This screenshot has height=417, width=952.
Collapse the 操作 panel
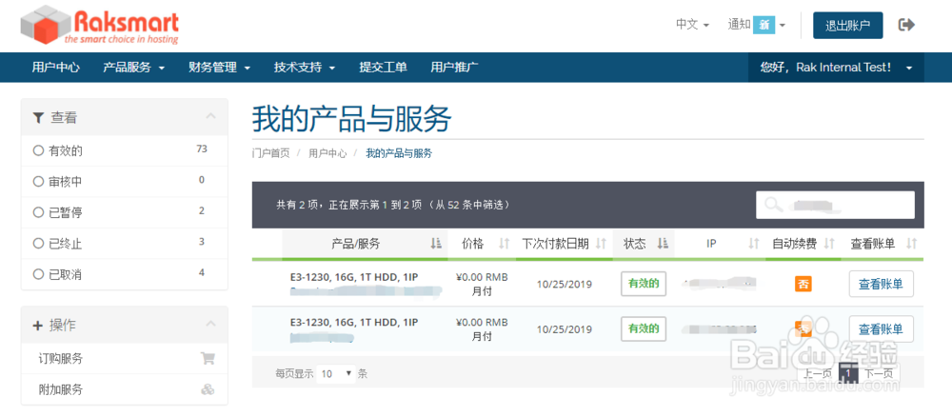click(x=210, y=324)
